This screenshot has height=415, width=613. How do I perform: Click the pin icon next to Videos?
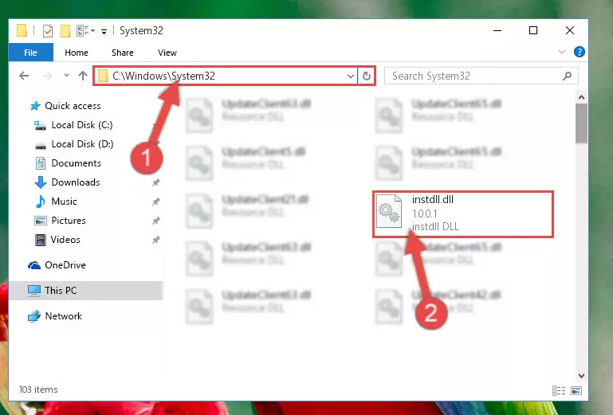156,240
